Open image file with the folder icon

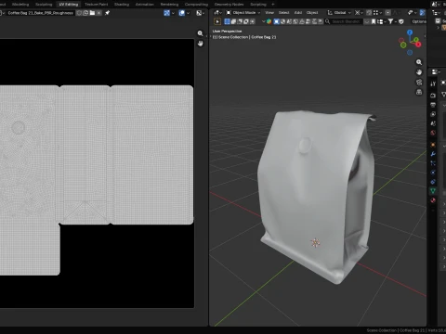[x=92, y=13]
